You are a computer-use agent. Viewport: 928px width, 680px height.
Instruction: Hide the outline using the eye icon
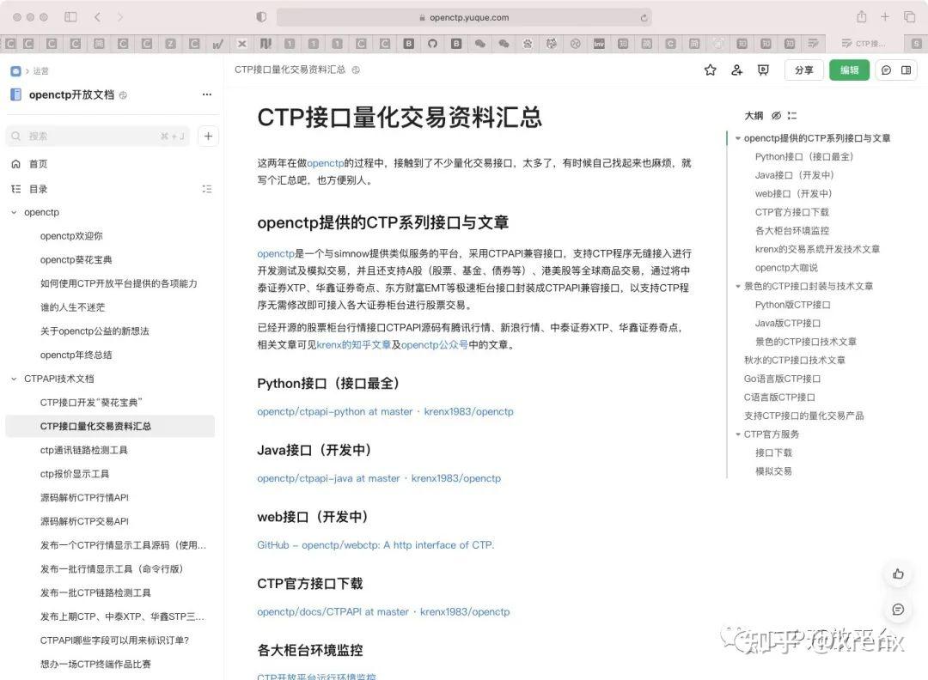tap(776, 116)
